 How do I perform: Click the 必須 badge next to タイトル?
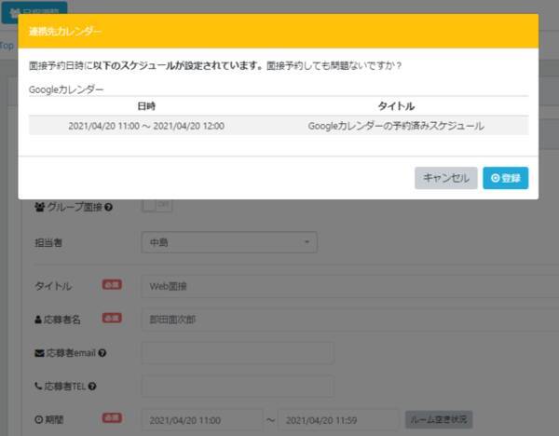[112, 284]
